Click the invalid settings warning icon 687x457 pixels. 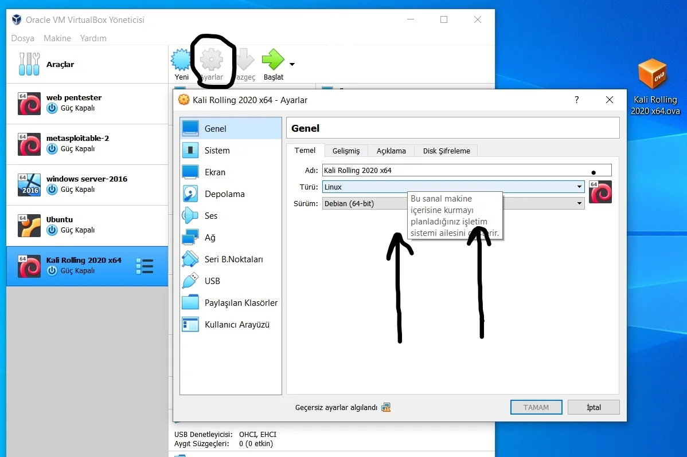(x=386, y=408)
